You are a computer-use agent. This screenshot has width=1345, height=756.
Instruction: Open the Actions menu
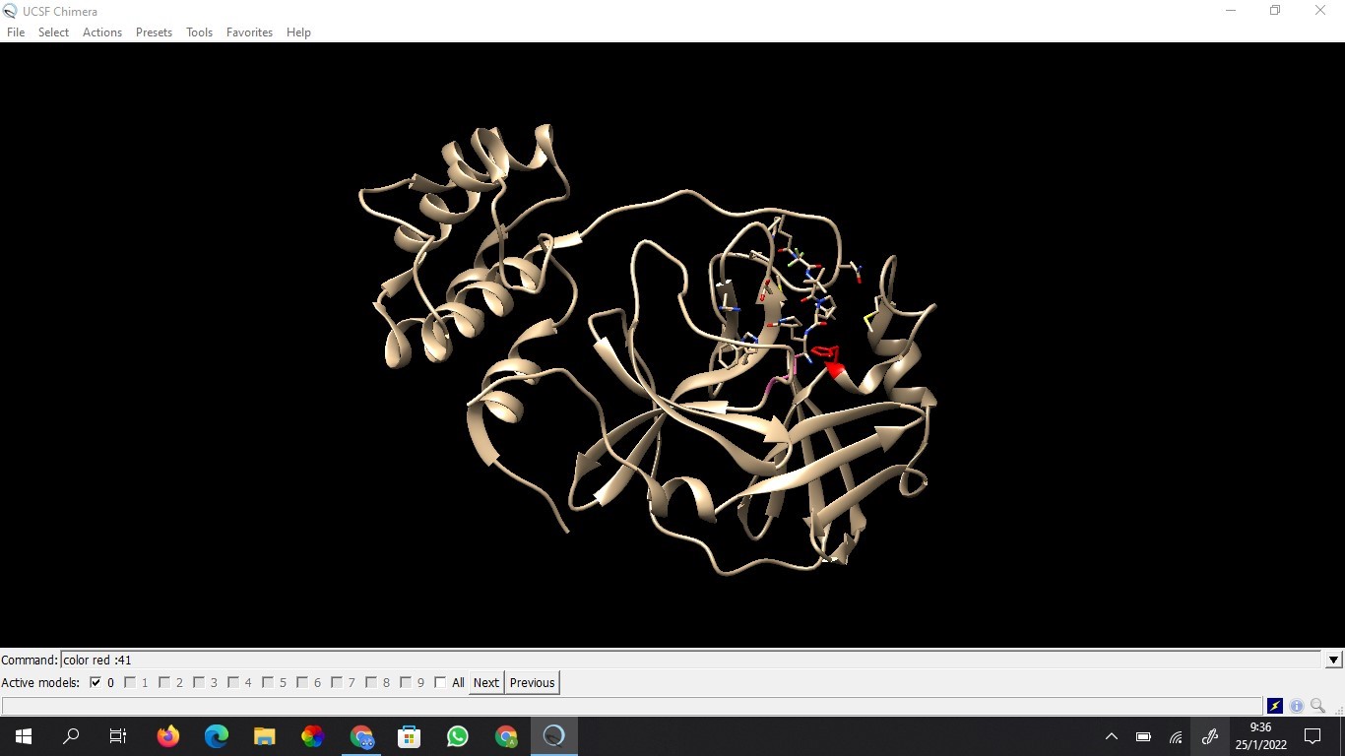tap(102, 32)
